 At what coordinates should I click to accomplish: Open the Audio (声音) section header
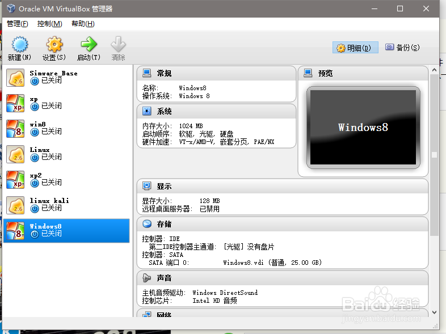tap(283, 278)
